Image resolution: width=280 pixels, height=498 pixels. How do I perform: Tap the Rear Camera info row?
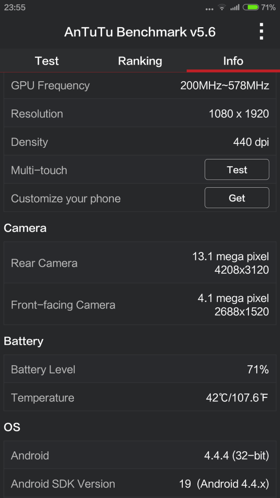140,263
